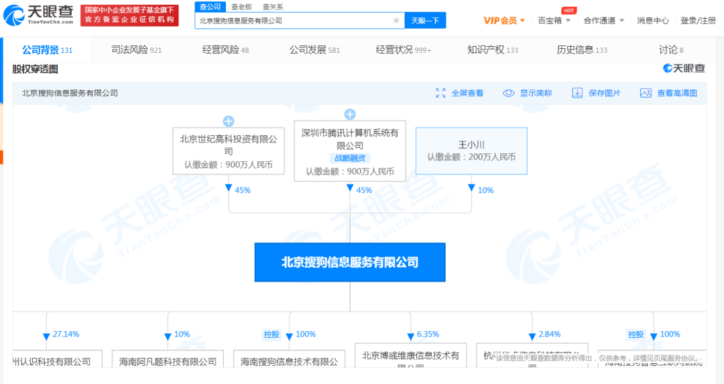Open the 百宝箱 dropdown menu
This screenshot has width=724, height=384.
554,20
